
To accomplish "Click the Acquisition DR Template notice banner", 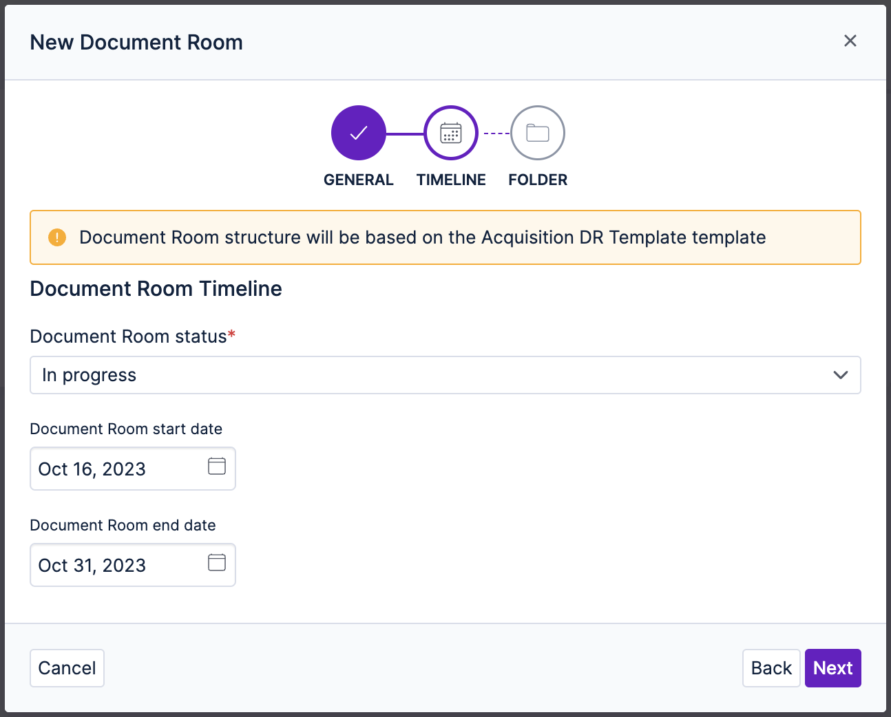I will (445, 237).
